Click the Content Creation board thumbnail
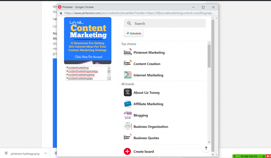The image size is (271, 158). (x=128, y=64)
